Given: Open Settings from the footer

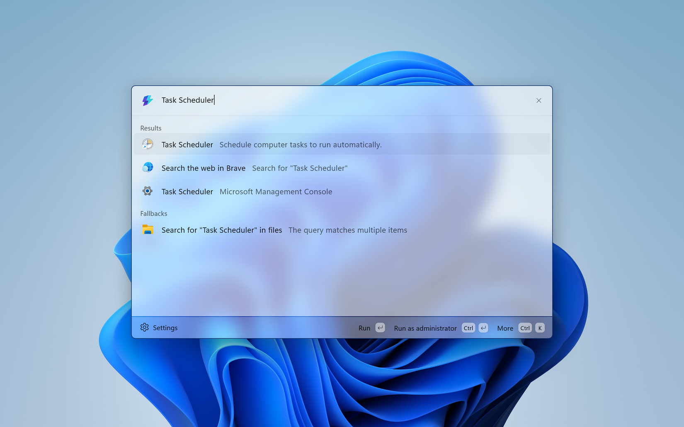Looking at the screenshot, I should pyautogui.click(x=159, y=328).
